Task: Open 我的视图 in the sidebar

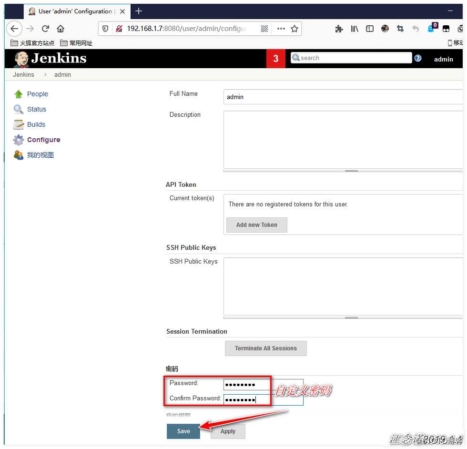Action: point(41,155)
